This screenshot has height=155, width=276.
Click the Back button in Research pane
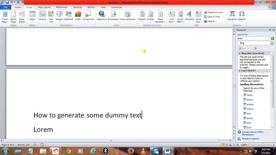242,48
